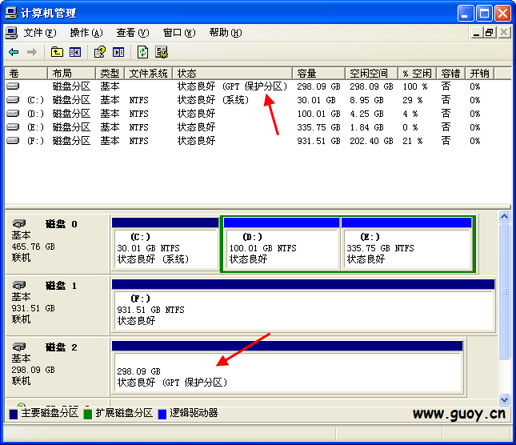Open the 窗口(W) menu
The image size is (516, 445).
click(179, 33)
